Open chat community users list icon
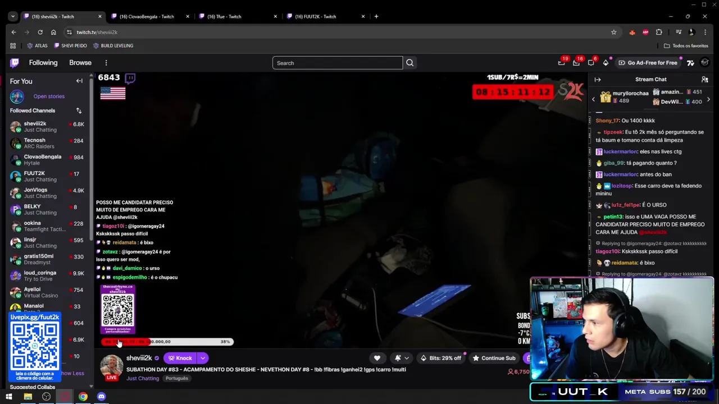Viewport: 719px width, 404px height. coord(704,80)
